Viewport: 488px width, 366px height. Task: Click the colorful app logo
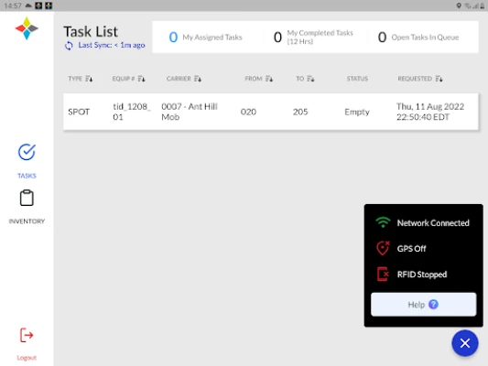pos(27,28)
